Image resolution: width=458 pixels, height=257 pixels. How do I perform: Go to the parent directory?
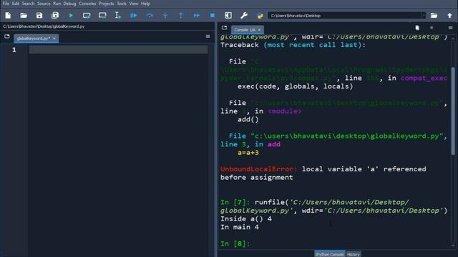[449, 16]
